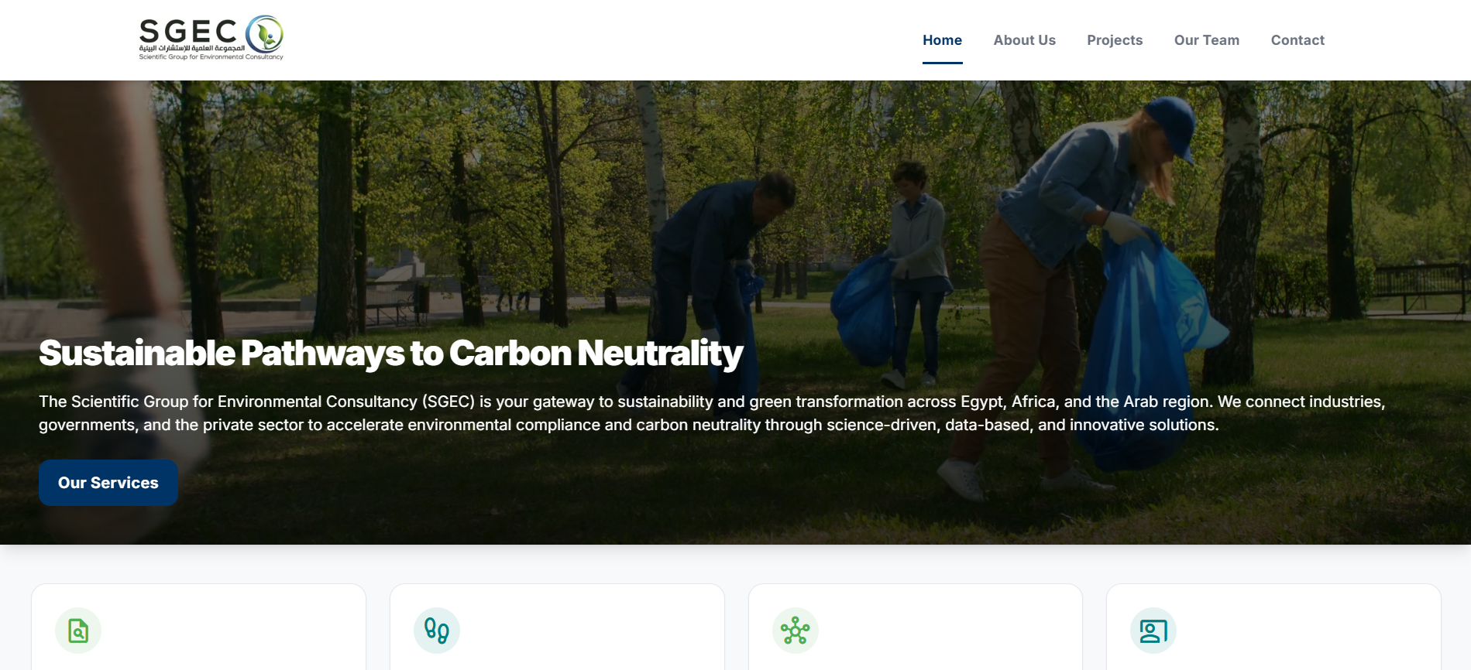Select the person contact card icon
The image size is (1471, 670).
coord(1153,631)
